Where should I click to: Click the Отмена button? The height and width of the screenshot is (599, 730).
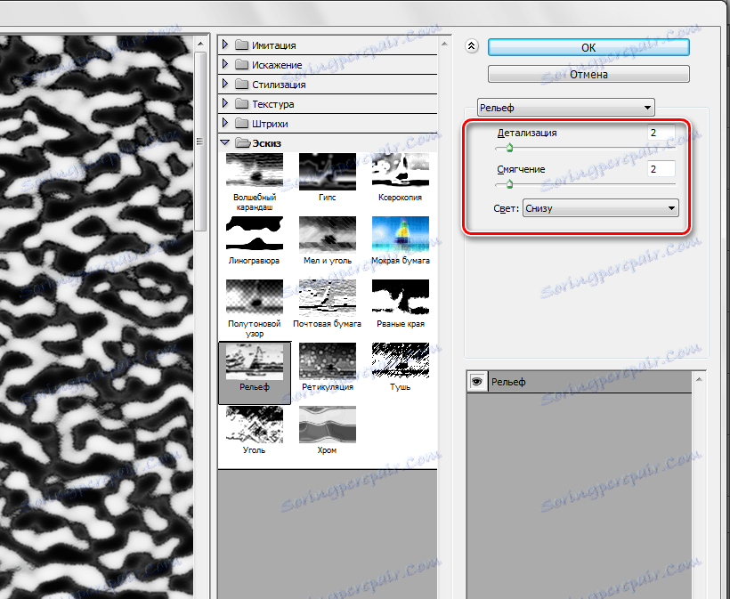(x=588, y=75)
